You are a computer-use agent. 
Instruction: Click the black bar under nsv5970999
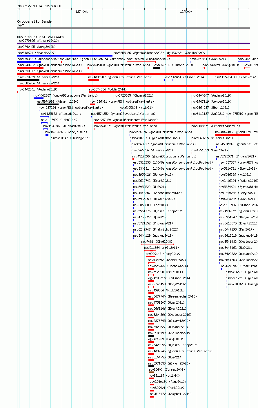pos(48,104)
